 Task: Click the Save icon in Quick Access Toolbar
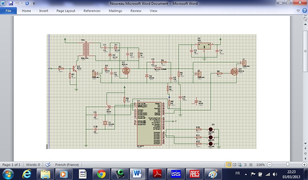click(11, 3)
